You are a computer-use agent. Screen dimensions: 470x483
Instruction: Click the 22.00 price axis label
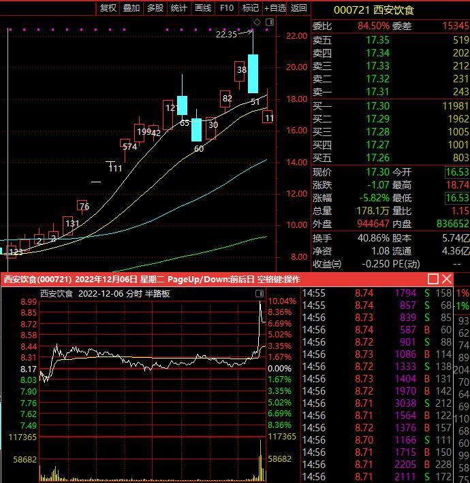coord(297,36)
